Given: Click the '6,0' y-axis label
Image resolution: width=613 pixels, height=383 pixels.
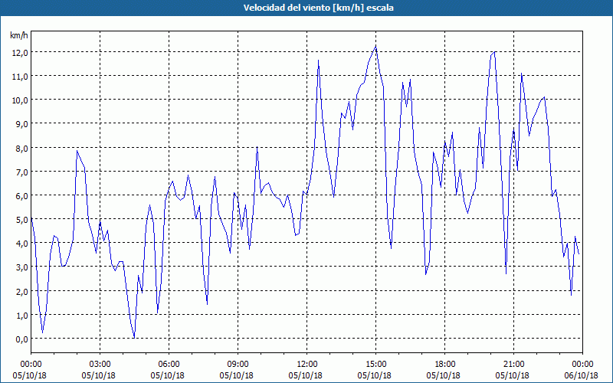Looking at the screenshot, I should pos(23,196).
